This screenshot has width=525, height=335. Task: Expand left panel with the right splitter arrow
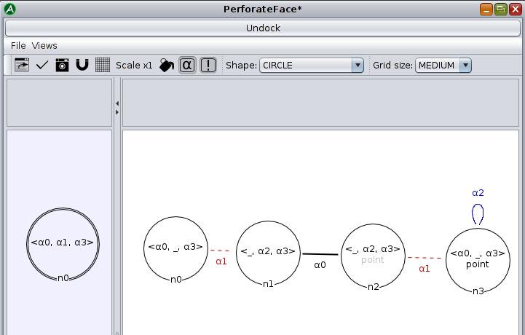click(117, 112)
